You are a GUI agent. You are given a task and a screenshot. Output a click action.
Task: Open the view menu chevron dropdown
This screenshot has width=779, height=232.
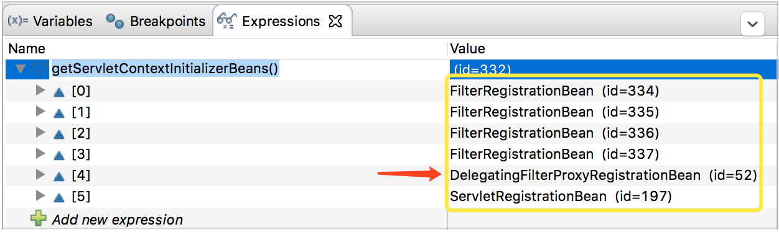click(x=752, y=24)
